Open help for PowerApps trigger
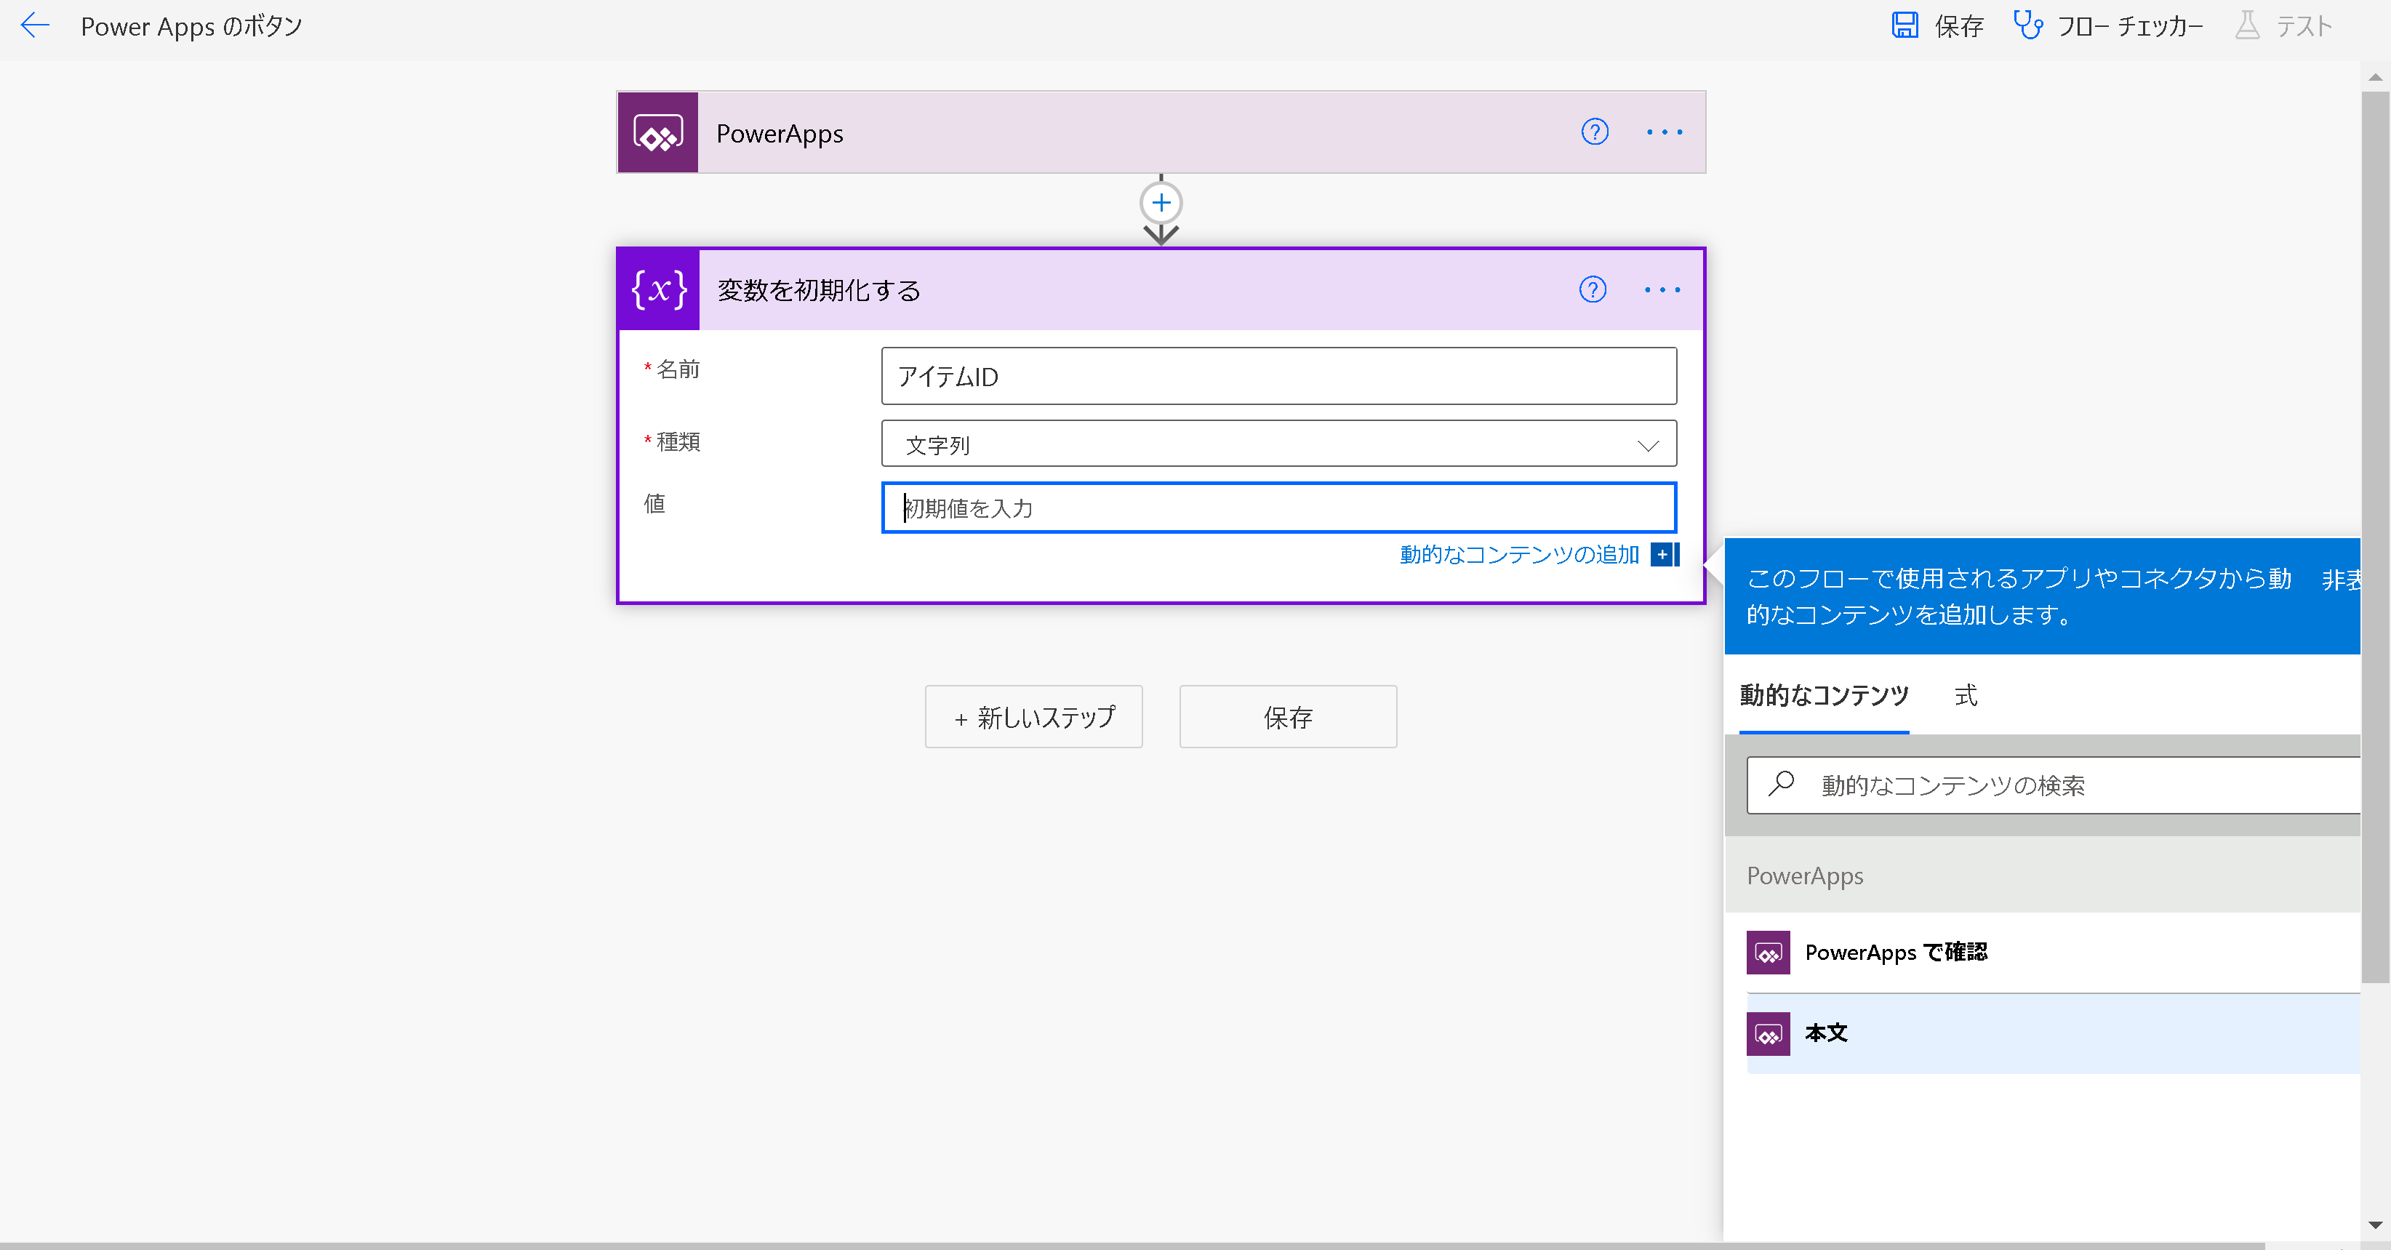This screenshot has width=2391, height=1250. (x=1594, y=132)
